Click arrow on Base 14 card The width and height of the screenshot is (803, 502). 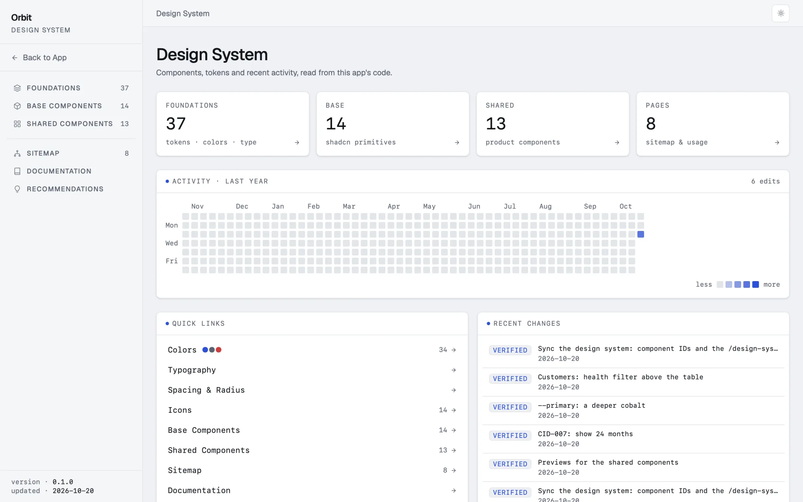pyautogui.click(x=457, y=143)
